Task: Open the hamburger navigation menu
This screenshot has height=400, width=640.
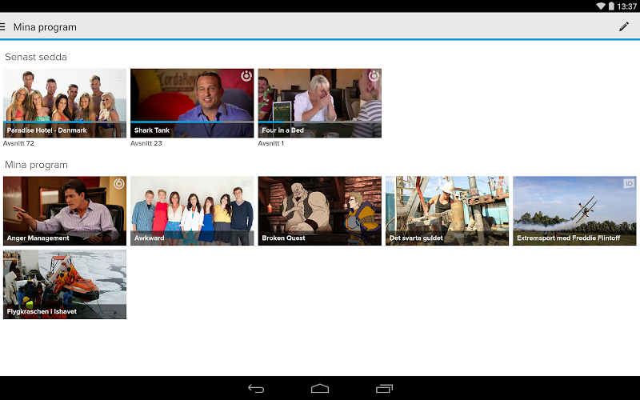Action: click(2, 27)
